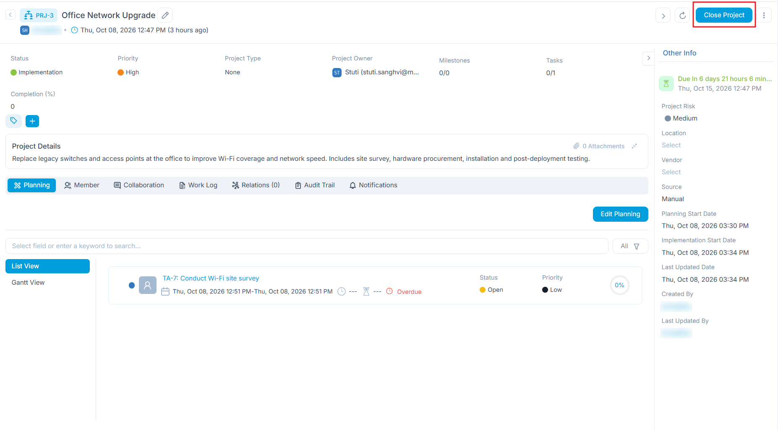Click the Close Project button
Screen dimensions: 778x430
(x=724, y=15)
